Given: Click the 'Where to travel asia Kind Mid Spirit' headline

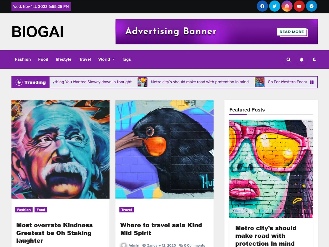Looking at the screenshot, I should coord(161,229).
